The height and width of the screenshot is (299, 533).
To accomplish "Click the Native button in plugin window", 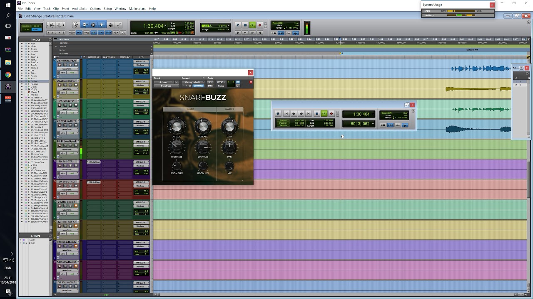I will [x=221, y=86].
